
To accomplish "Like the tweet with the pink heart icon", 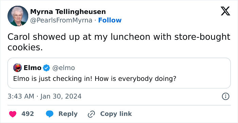I will click(13, 114).
